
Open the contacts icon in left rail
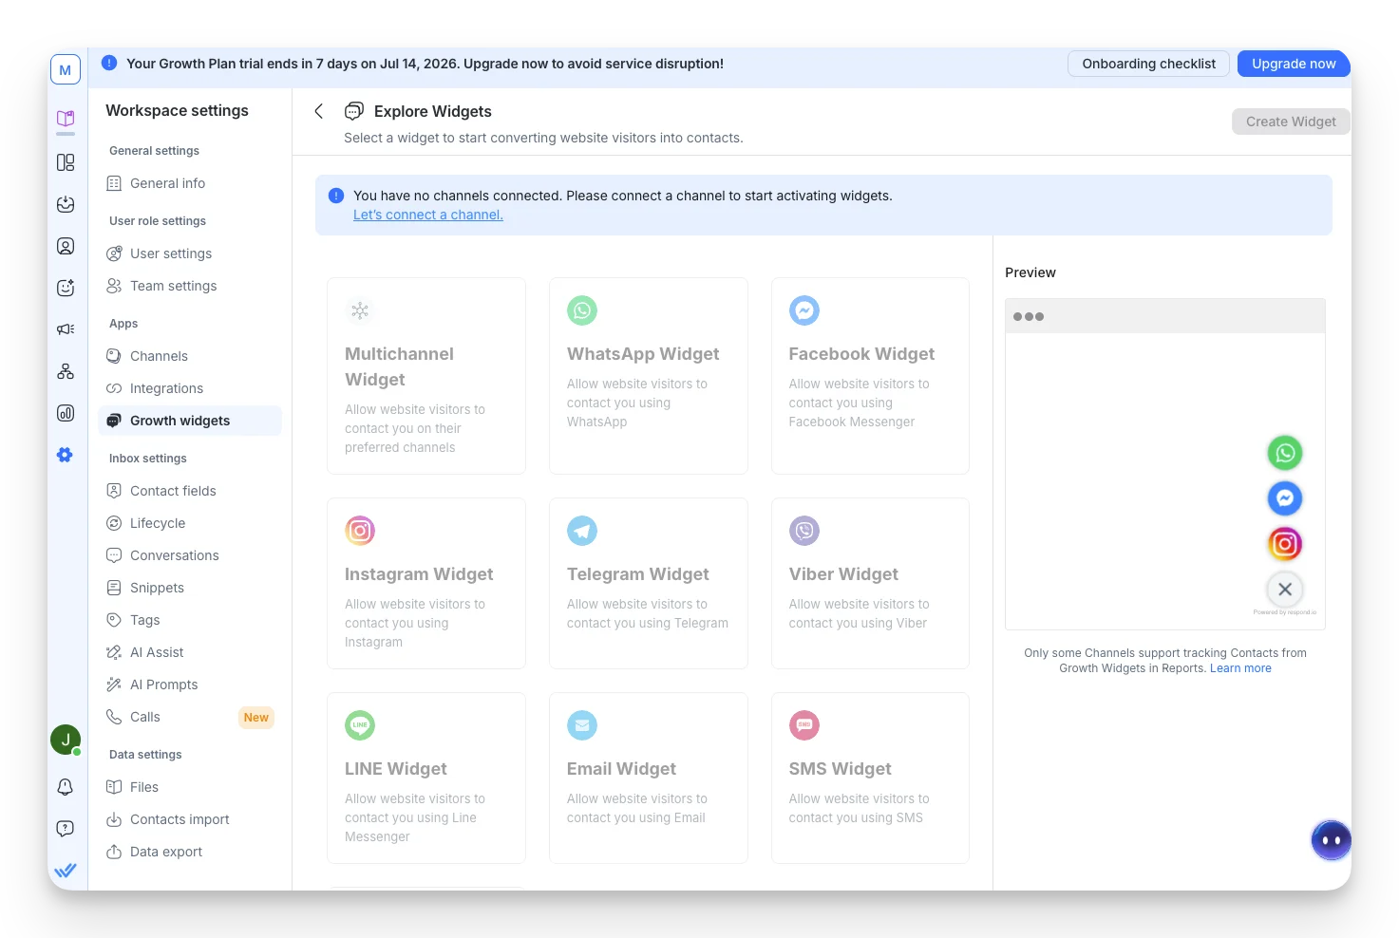66,246
